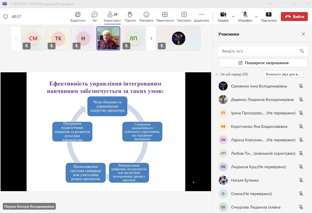Show previous participant thumbnails with left arrow

coord(16,38)
